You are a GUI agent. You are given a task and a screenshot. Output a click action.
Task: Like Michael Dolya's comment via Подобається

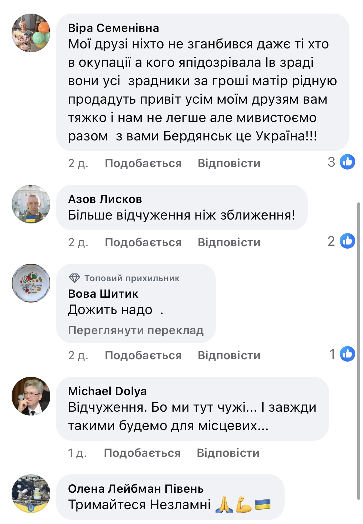pyautogui.click(x=142, y=453)
